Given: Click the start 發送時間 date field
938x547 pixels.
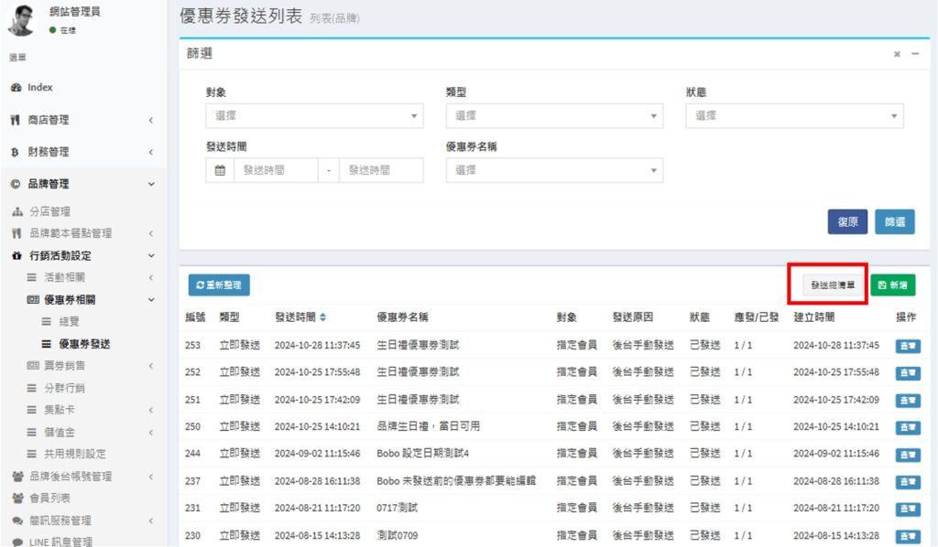Looking at the screenshot, I should click(276, 170).
